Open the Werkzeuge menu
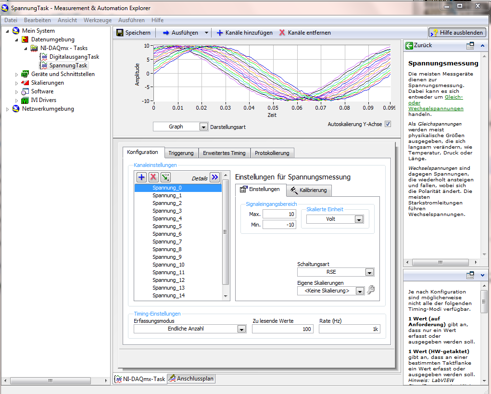Screen dimensions: 491x394 click(97, 20)
